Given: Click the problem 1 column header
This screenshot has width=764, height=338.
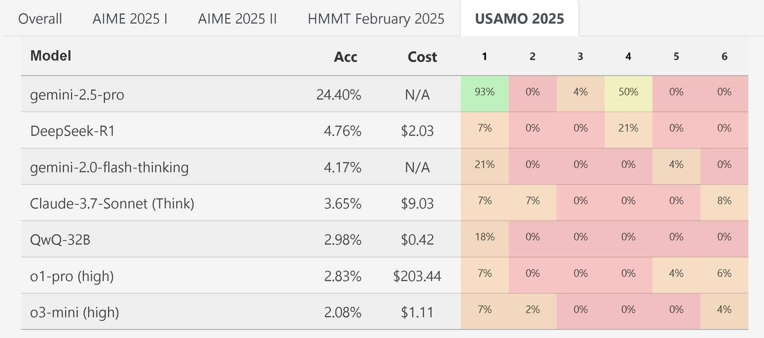Looking at the screenshot, I should pyautogui.click(x=484, y=56).
